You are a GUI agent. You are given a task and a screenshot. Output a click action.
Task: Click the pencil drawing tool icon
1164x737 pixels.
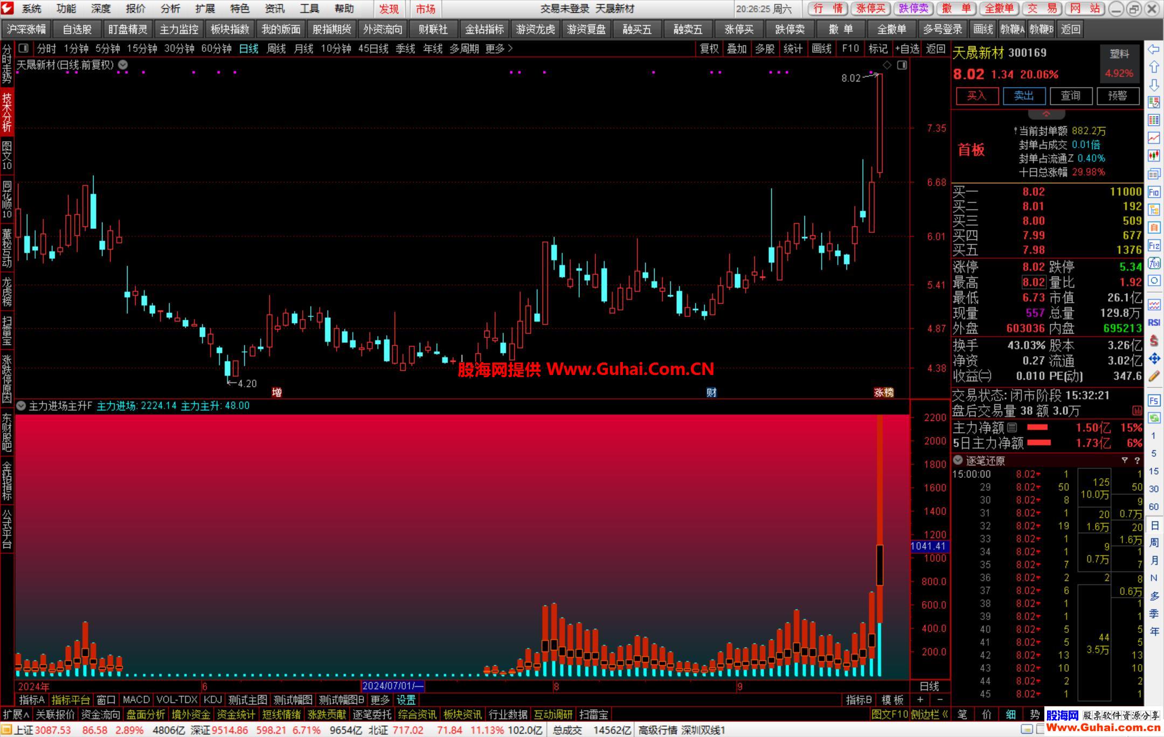[1154, 377]
